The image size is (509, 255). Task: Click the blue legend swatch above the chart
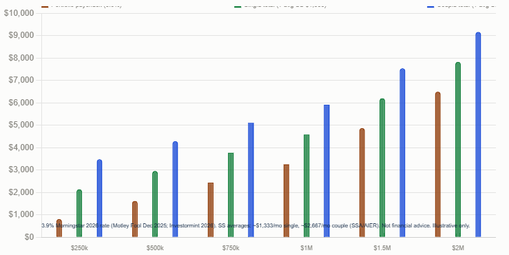point(430,6)
